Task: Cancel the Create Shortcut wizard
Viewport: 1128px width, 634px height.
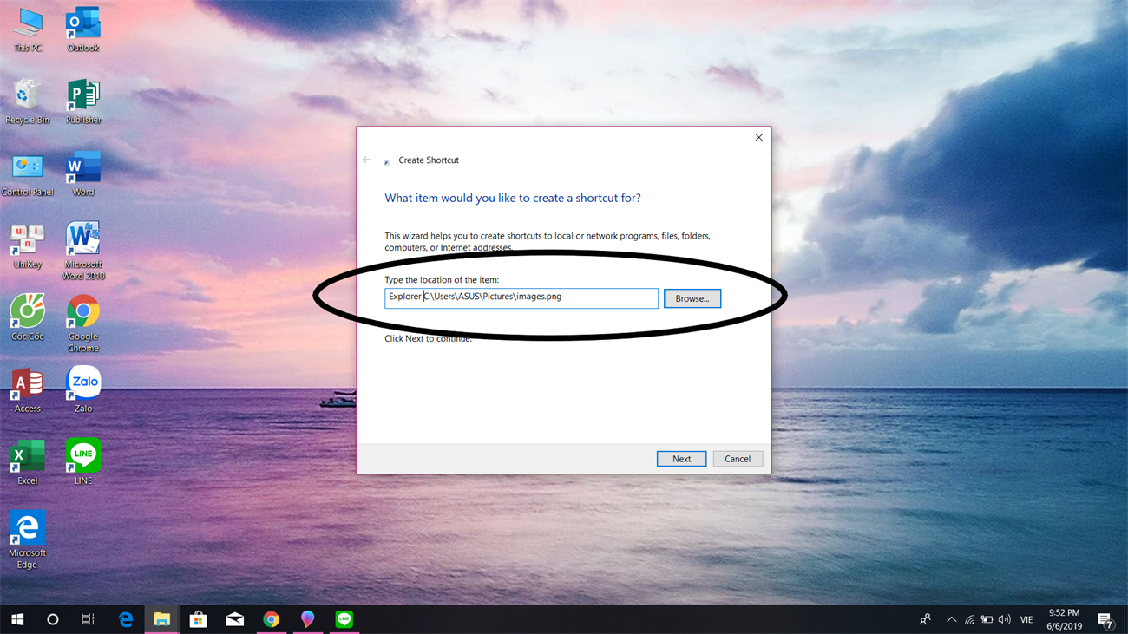Action: click(737, 458)
